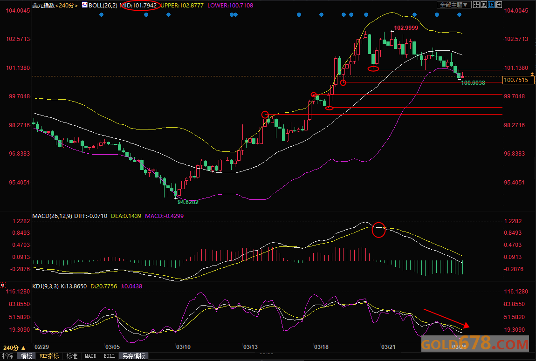Click the crosshair cursor icon
The image size is (536, 361).
tap(476, 5)
